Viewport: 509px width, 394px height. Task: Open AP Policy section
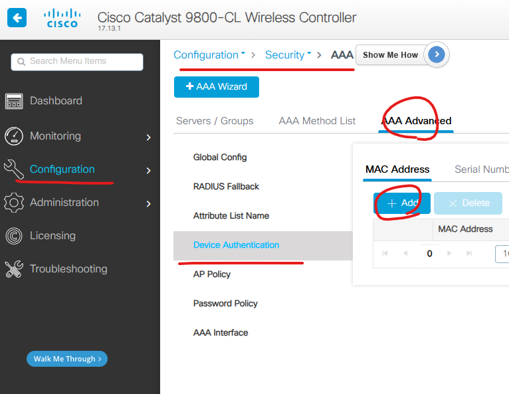212,274
